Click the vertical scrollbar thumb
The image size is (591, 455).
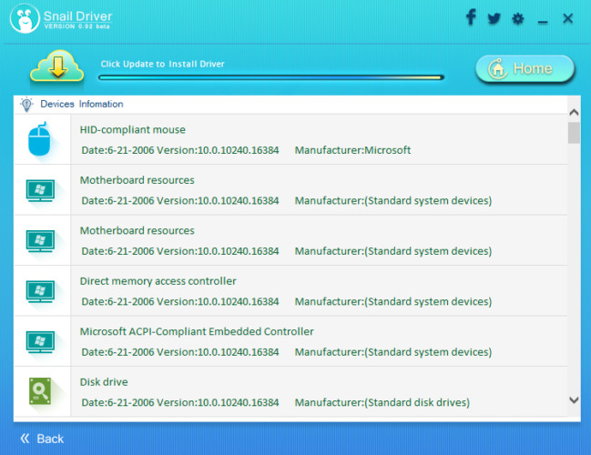click(574, 133)
